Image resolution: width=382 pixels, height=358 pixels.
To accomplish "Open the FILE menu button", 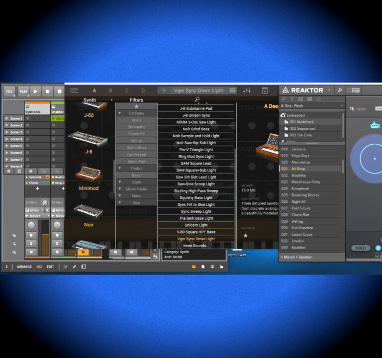I will coord(9,91).
